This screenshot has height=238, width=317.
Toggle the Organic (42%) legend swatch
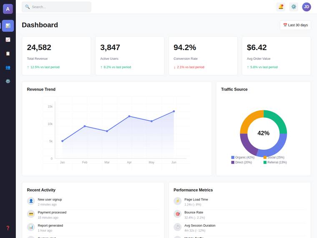click(x=233, y=157)
